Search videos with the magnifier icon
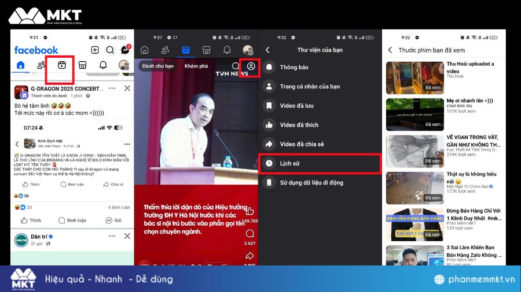 235,66
